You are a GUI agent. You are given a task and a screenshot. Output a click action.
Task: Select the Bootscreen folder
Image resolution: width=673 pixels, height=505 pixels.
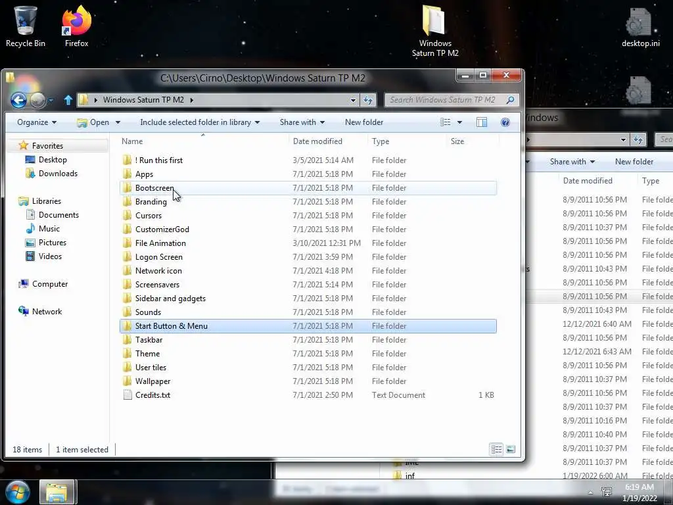tap(308, 187)
